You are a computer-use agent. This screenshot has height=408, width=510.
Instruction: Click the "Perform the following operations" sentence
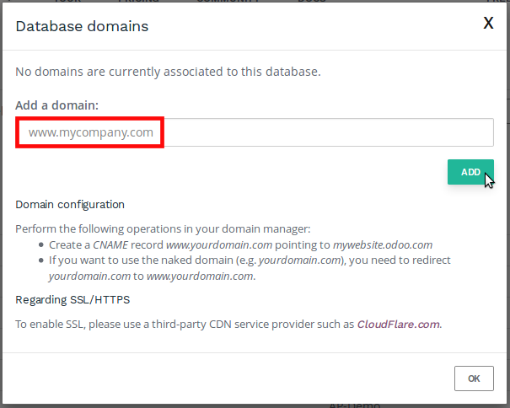164,228
